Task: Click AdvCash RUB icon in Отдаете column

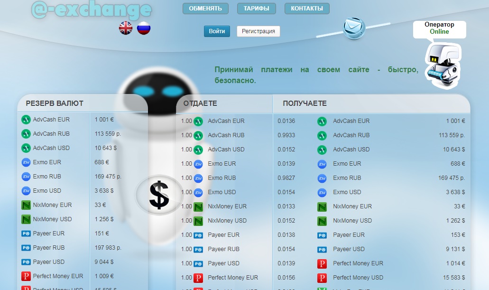Action: [198, 135]
